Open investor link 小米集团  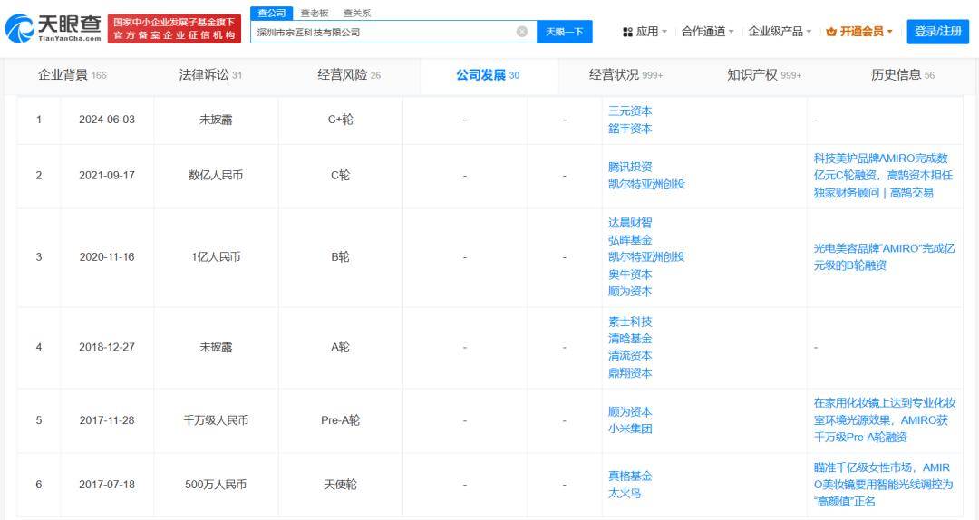tap(630, 429)
